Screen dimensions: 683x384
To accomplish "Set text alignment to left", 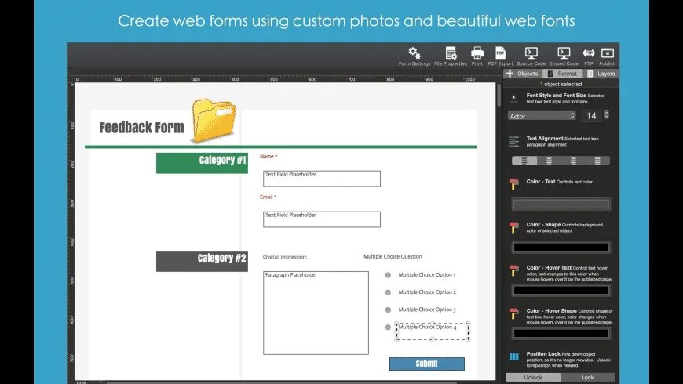I will [524, 161].
